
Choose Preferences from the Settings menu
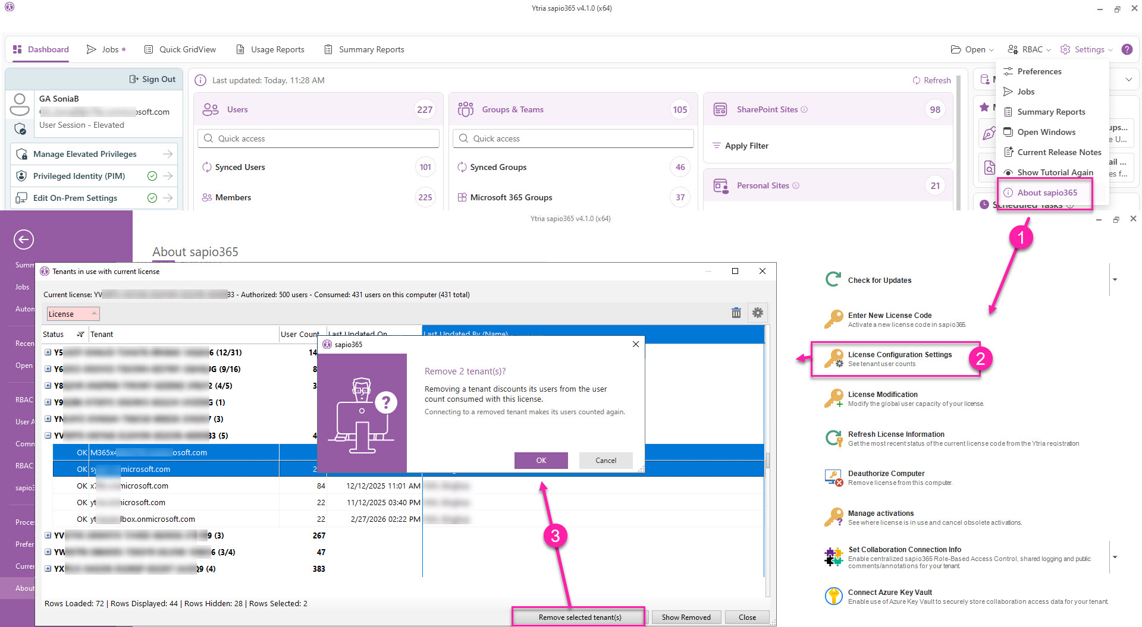pos(1039,71)
